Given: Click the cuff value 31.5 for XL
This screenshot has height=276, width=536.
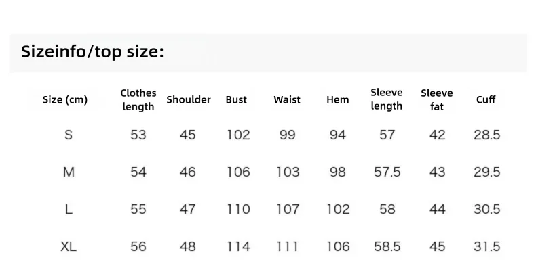Looking at the screenshot, I should 486,246.
